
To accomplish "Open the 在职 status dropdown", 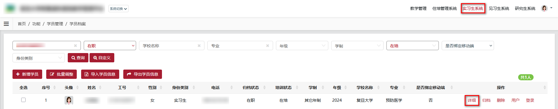I will click(x=110, y=46).
